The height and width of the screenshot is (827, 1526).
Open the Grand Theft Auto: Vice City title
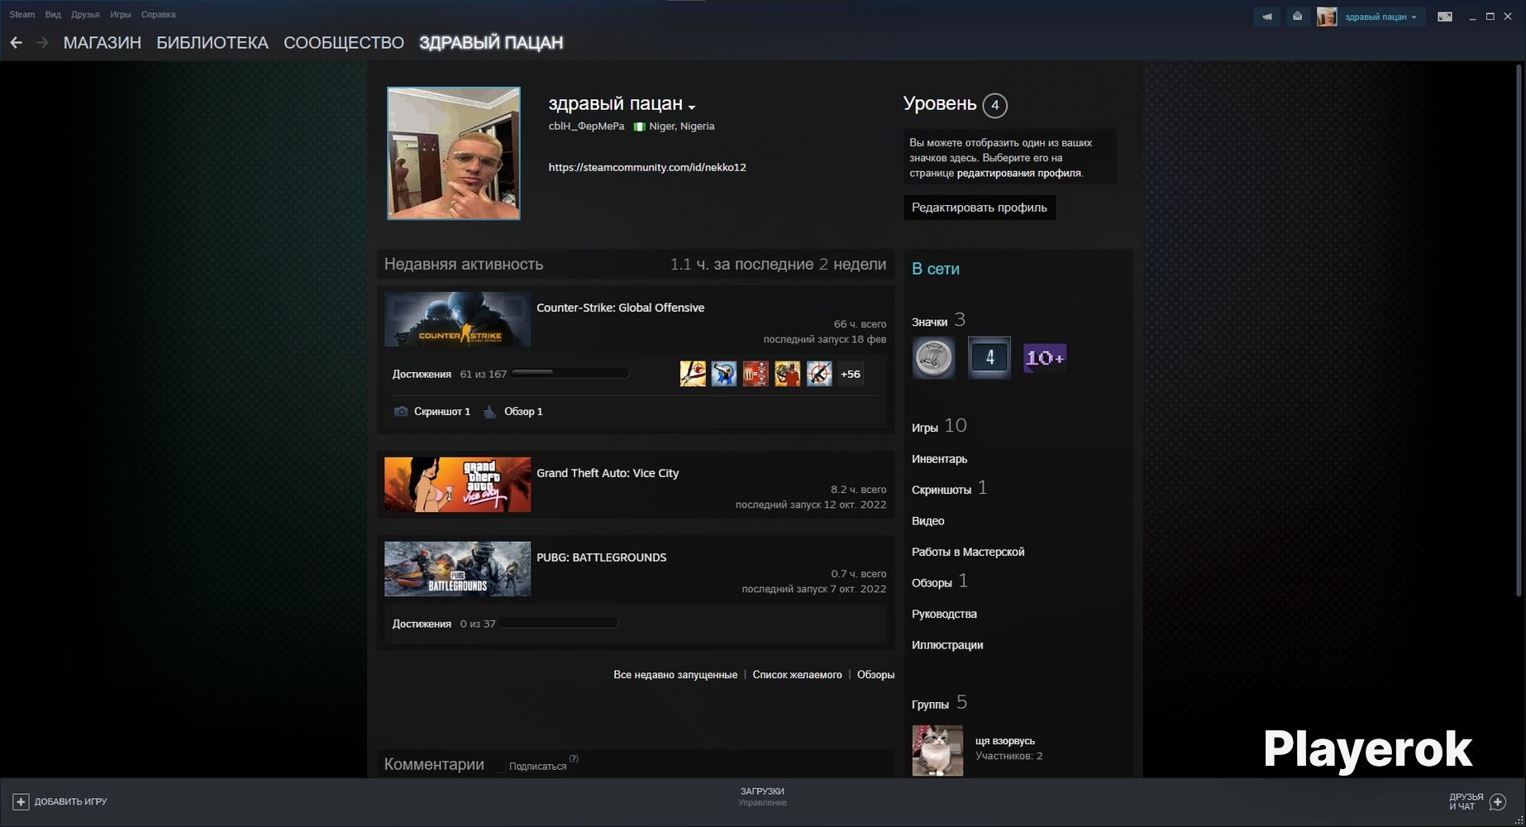coord(608,473)
